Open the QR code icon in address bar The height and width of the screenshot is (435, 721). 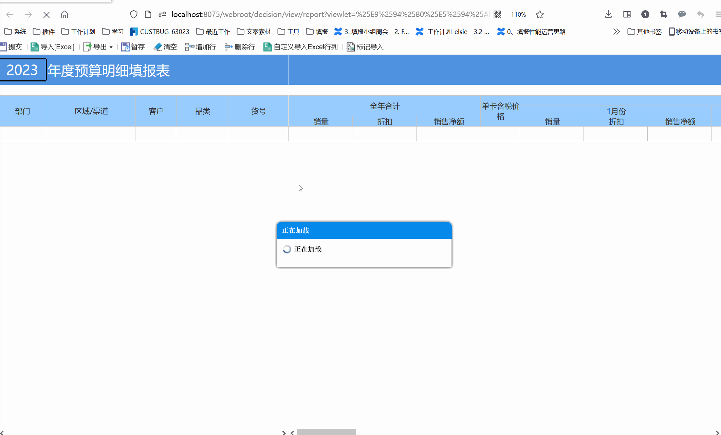[x=497, y=15]
